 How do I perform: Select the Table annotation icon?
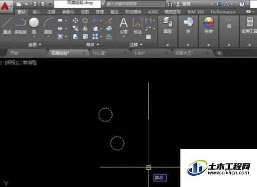point(149,36)
